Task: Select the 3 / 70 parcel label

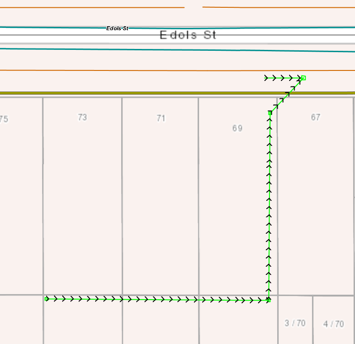Action: (295, 323)
